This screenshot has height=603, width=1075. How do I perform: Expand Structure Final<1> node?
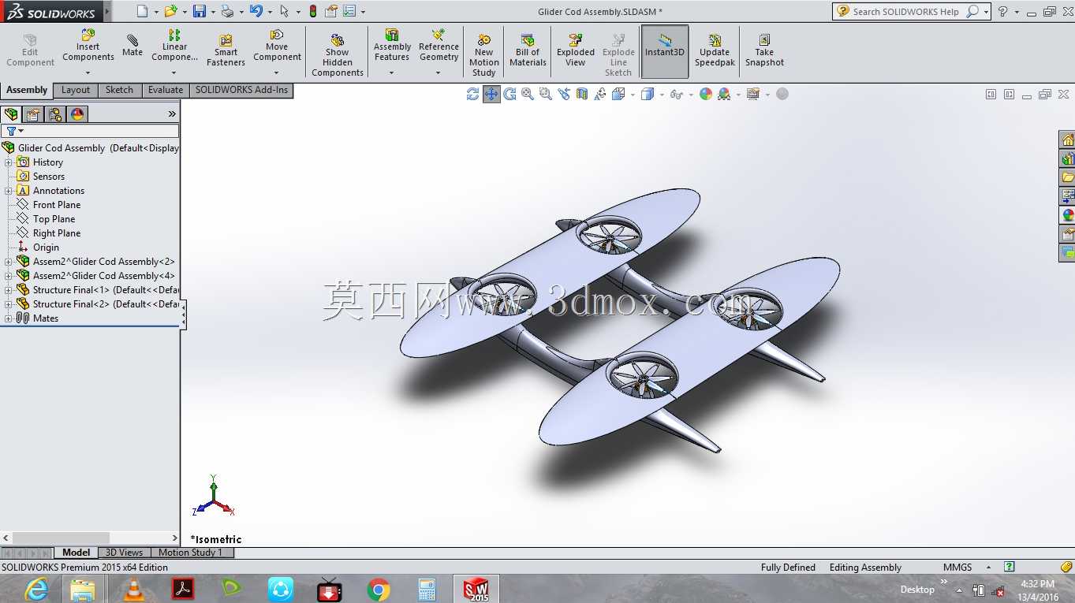tap(9, 290)
